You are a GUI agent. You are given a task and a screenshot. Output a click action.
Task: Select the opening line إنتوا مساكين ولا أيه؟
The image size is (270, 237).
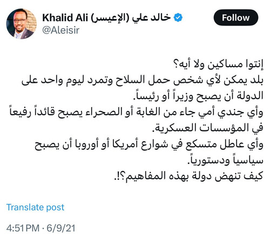point(218,64)
